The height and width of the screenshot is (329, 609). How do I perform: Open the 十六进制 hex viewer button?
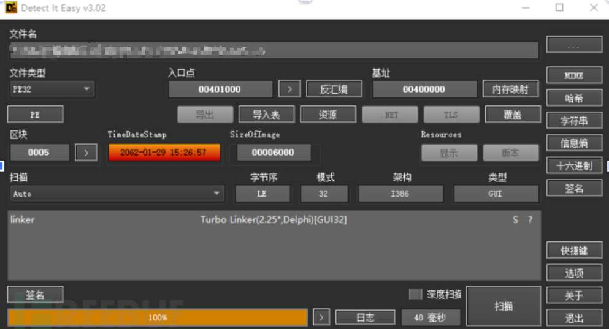(x=574, y=165)
